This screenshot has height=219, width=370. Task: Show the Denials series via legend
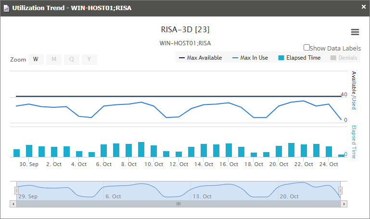(x=344, y=58)
